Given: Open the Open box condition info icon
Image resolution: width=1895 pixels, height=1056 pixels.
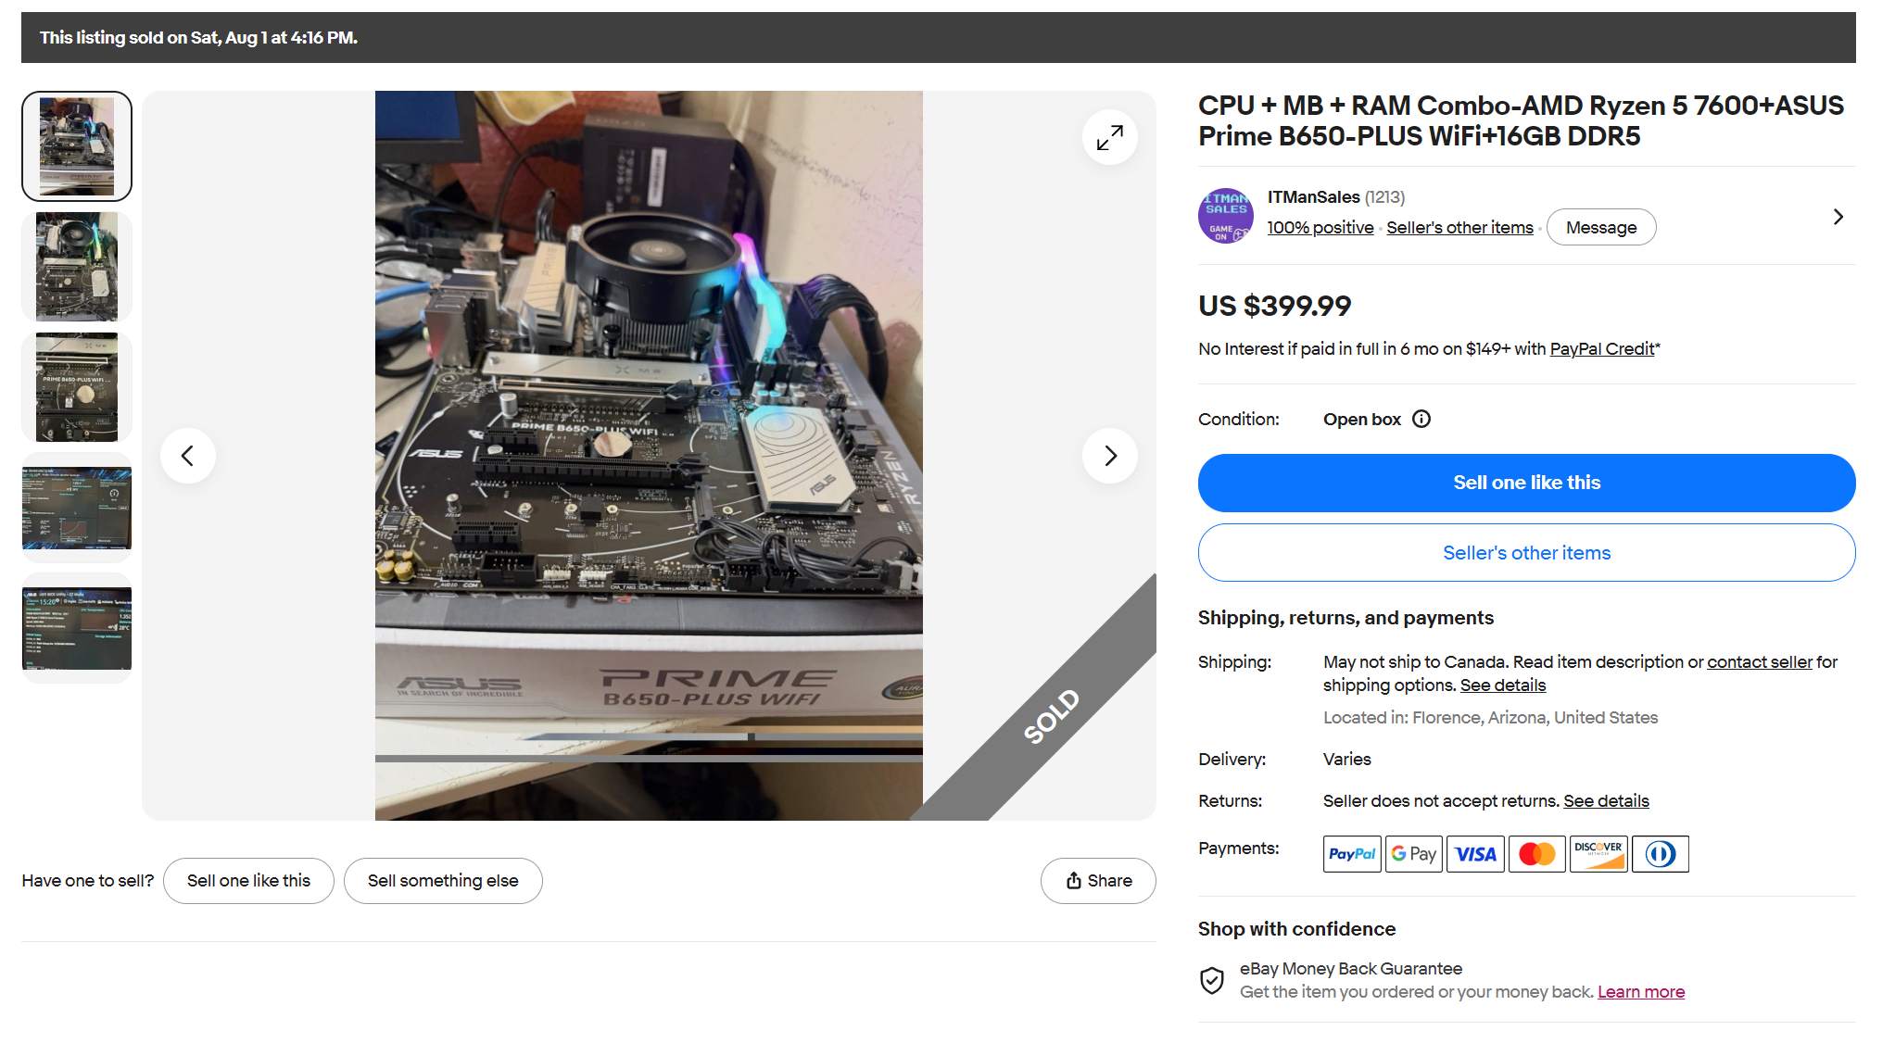Looking at the screenshot, I should [1421, 419].
